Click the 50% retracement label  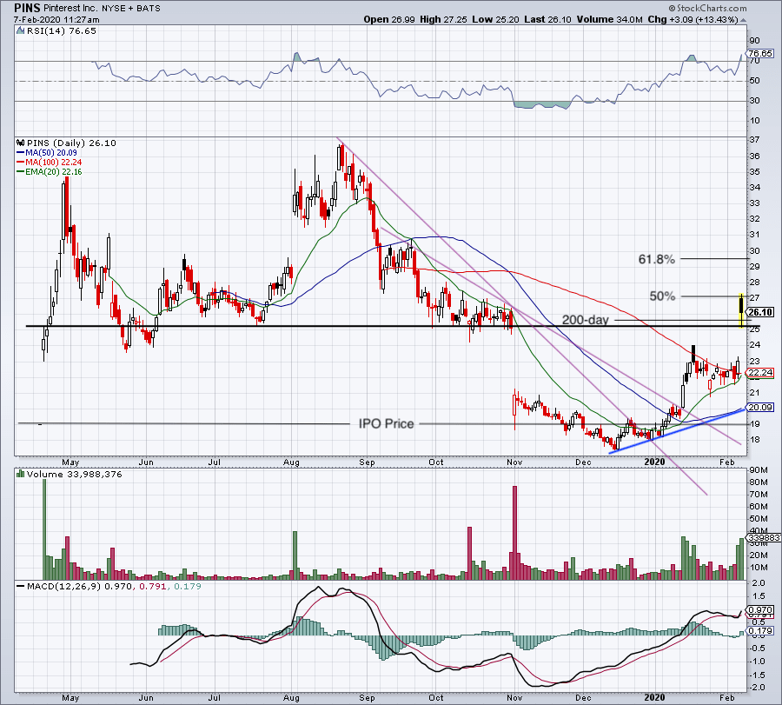click(x=662, y=296)
